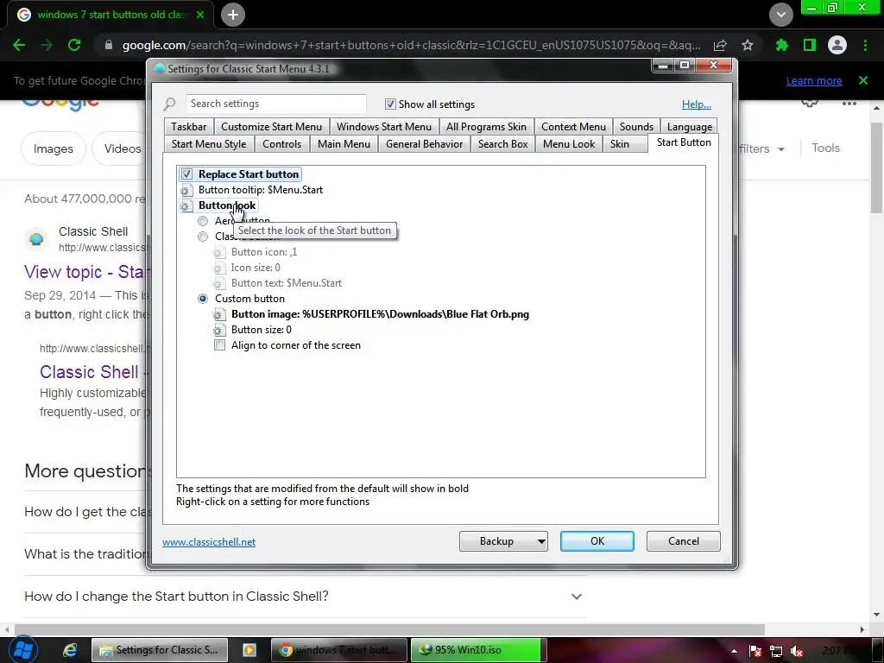This screenshot has height=663, width=884.
Task: Expand the Chrome tab search chevron
Action: pyautogui.click(x=781, y=15)
